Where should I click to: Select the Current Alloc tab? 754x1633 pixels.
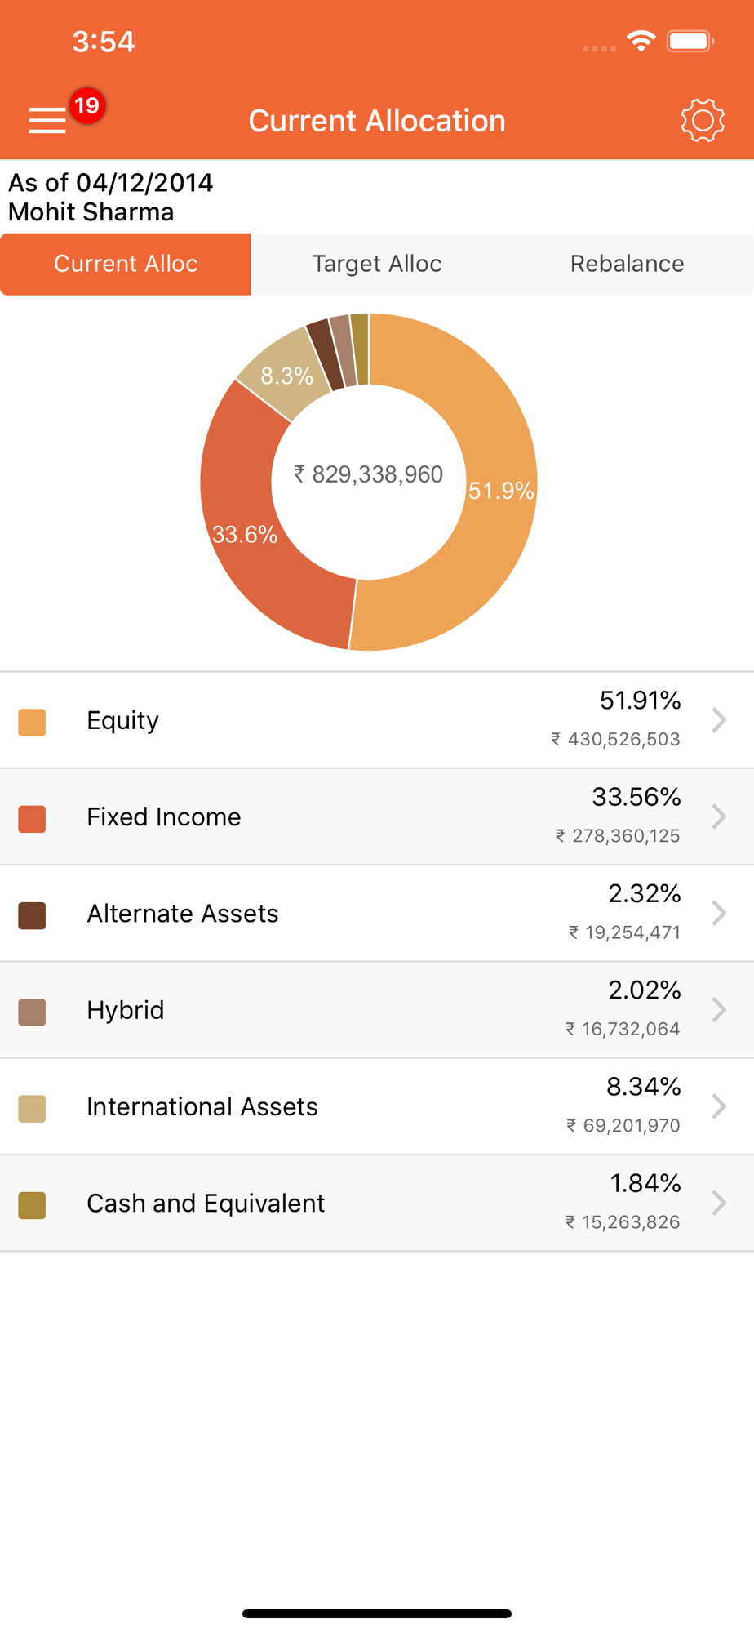coord(126,264)
